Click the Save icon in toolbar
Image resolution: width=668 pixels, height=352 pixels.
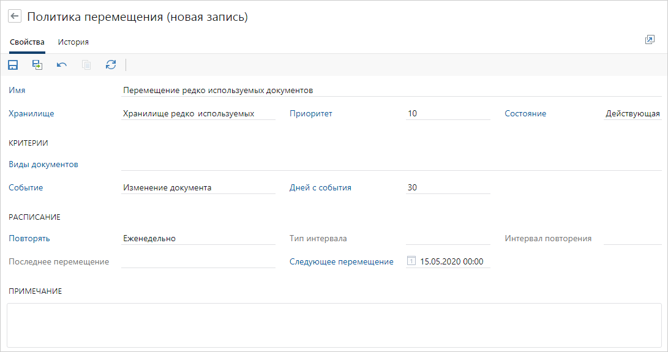(13, 65)
